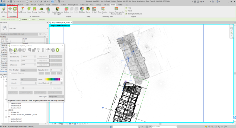
Task: Toggle the Disjoin checkbox
Action: [x=30, y=20]
